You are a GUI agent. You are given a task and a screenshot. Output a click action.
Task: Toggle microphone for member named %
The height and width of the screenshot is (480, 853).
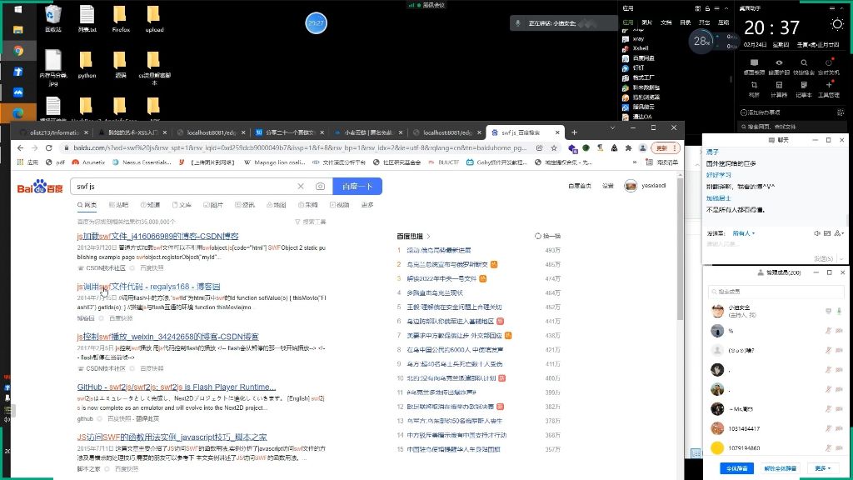click(x=828, y=331)
